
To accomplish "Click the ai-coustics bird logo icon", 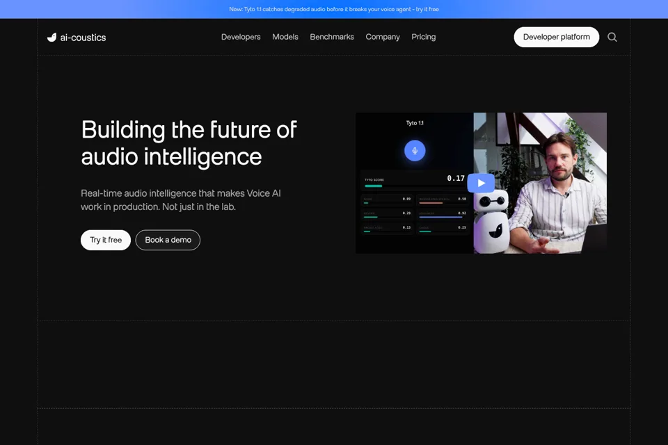I will (51, 38).
